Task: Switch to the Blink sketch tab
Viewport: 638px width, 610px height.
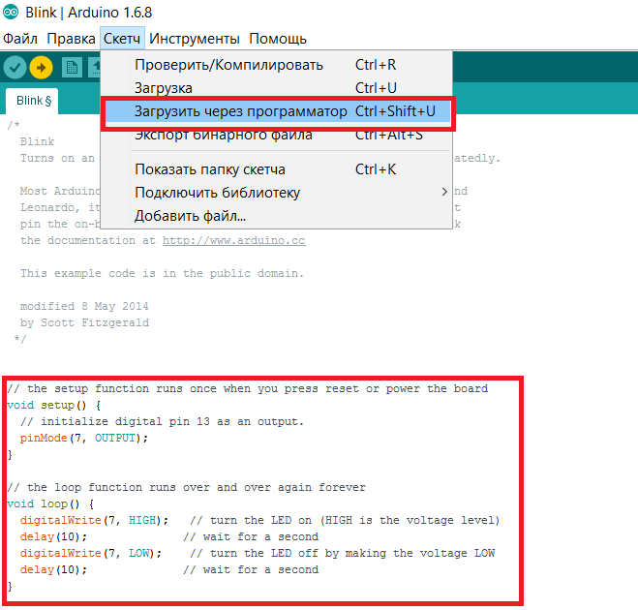Action: 32,101
